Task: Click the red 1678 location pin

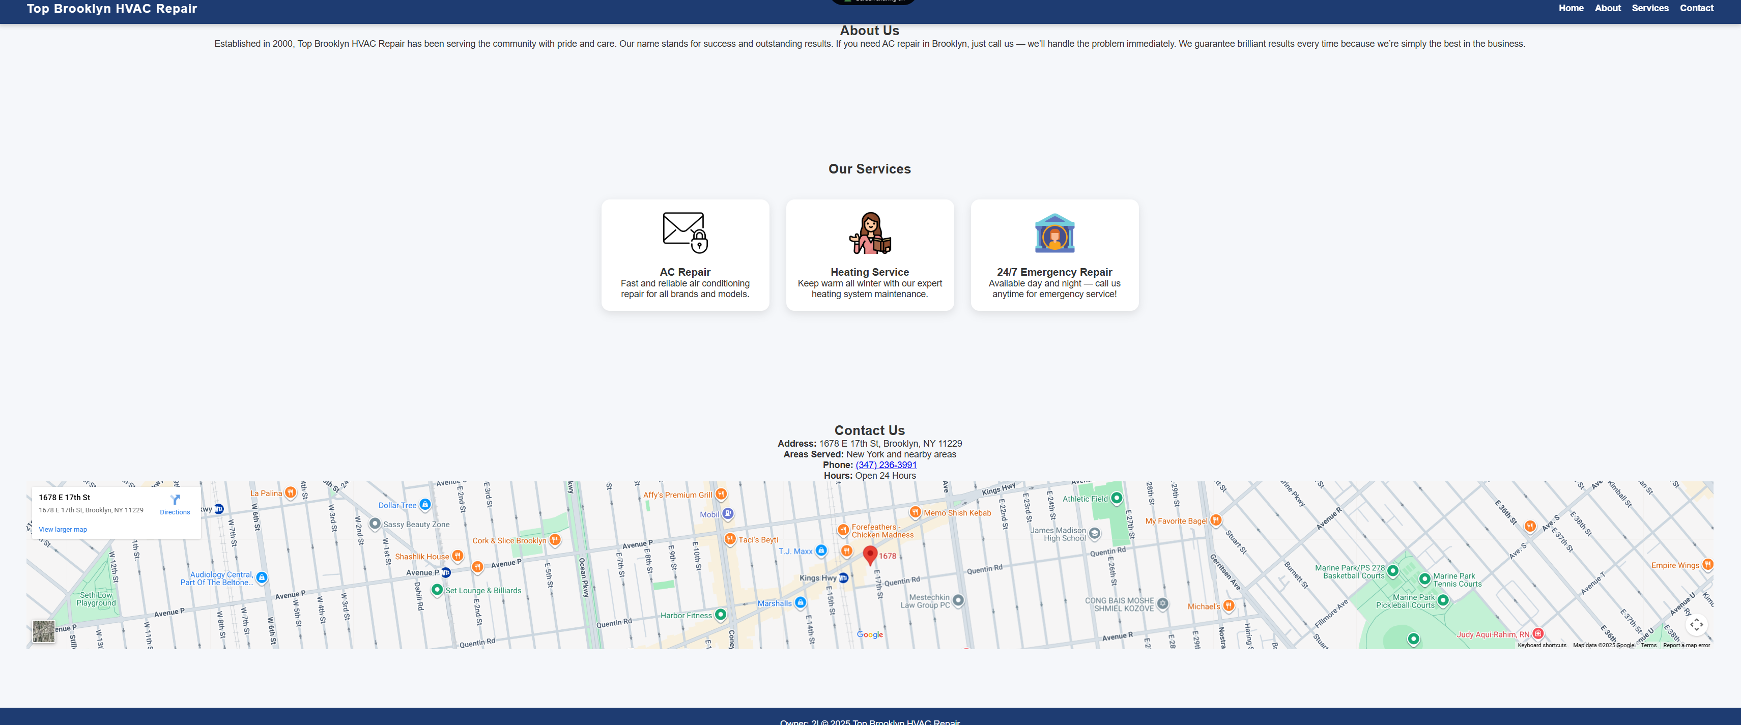Action: tap(870, 555)
